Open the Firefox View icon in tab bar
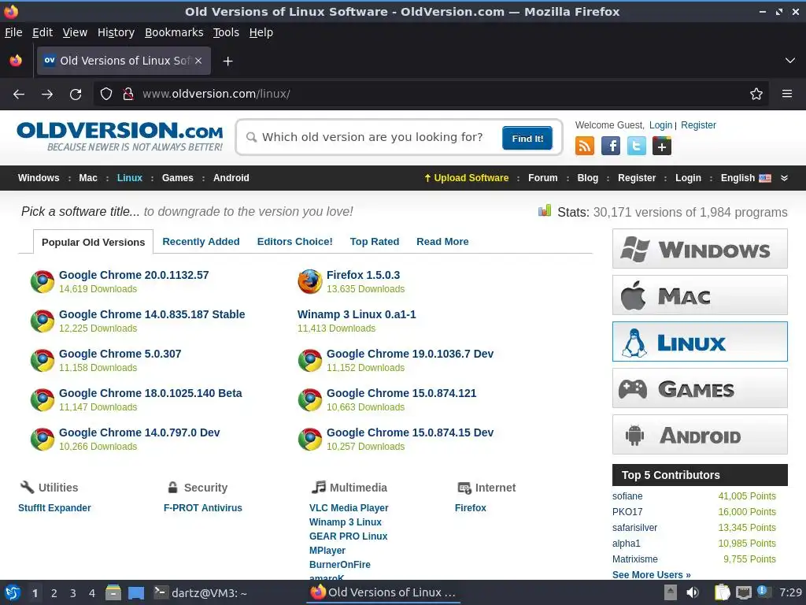Image resolution: width=806 pixels, height=605 pixels. tap(16, 61)
